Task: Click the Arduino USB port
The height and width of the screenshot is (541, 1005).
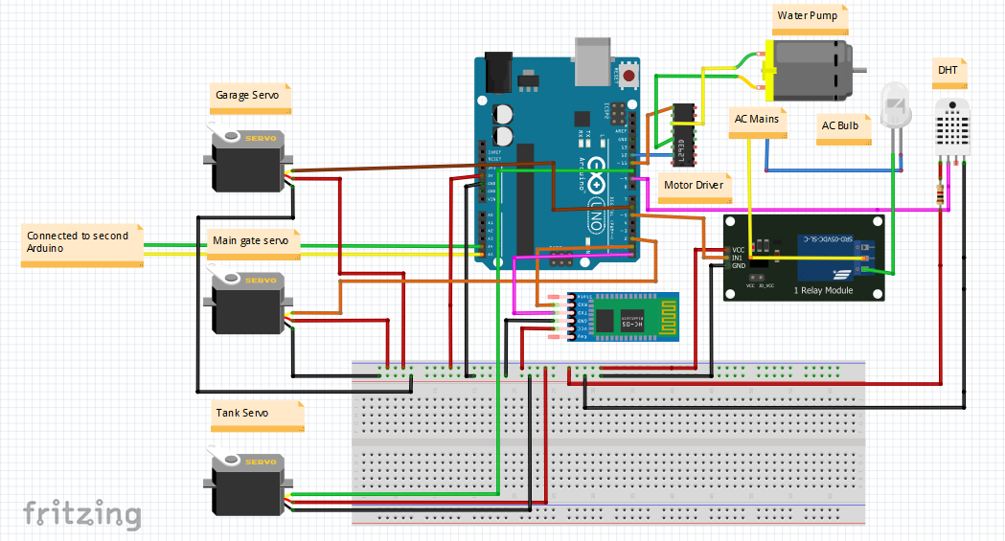Action: 593,61
